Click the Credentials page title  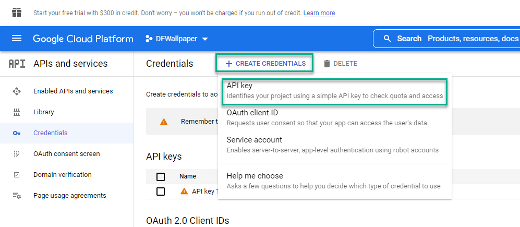coord(170,63)
